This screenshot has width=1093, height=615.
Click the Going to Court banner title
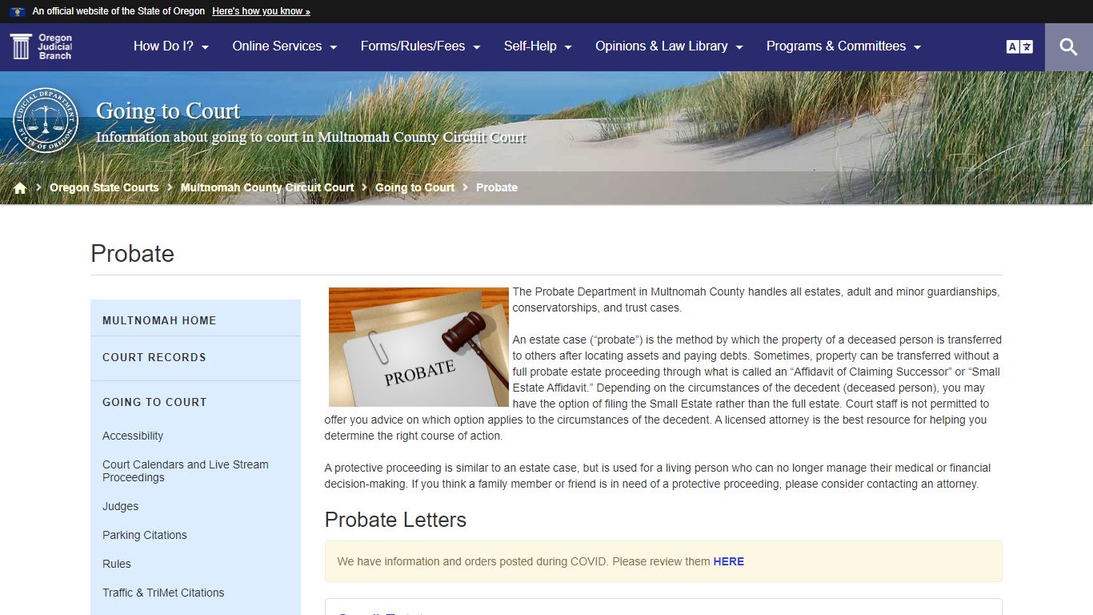[168, 111]
